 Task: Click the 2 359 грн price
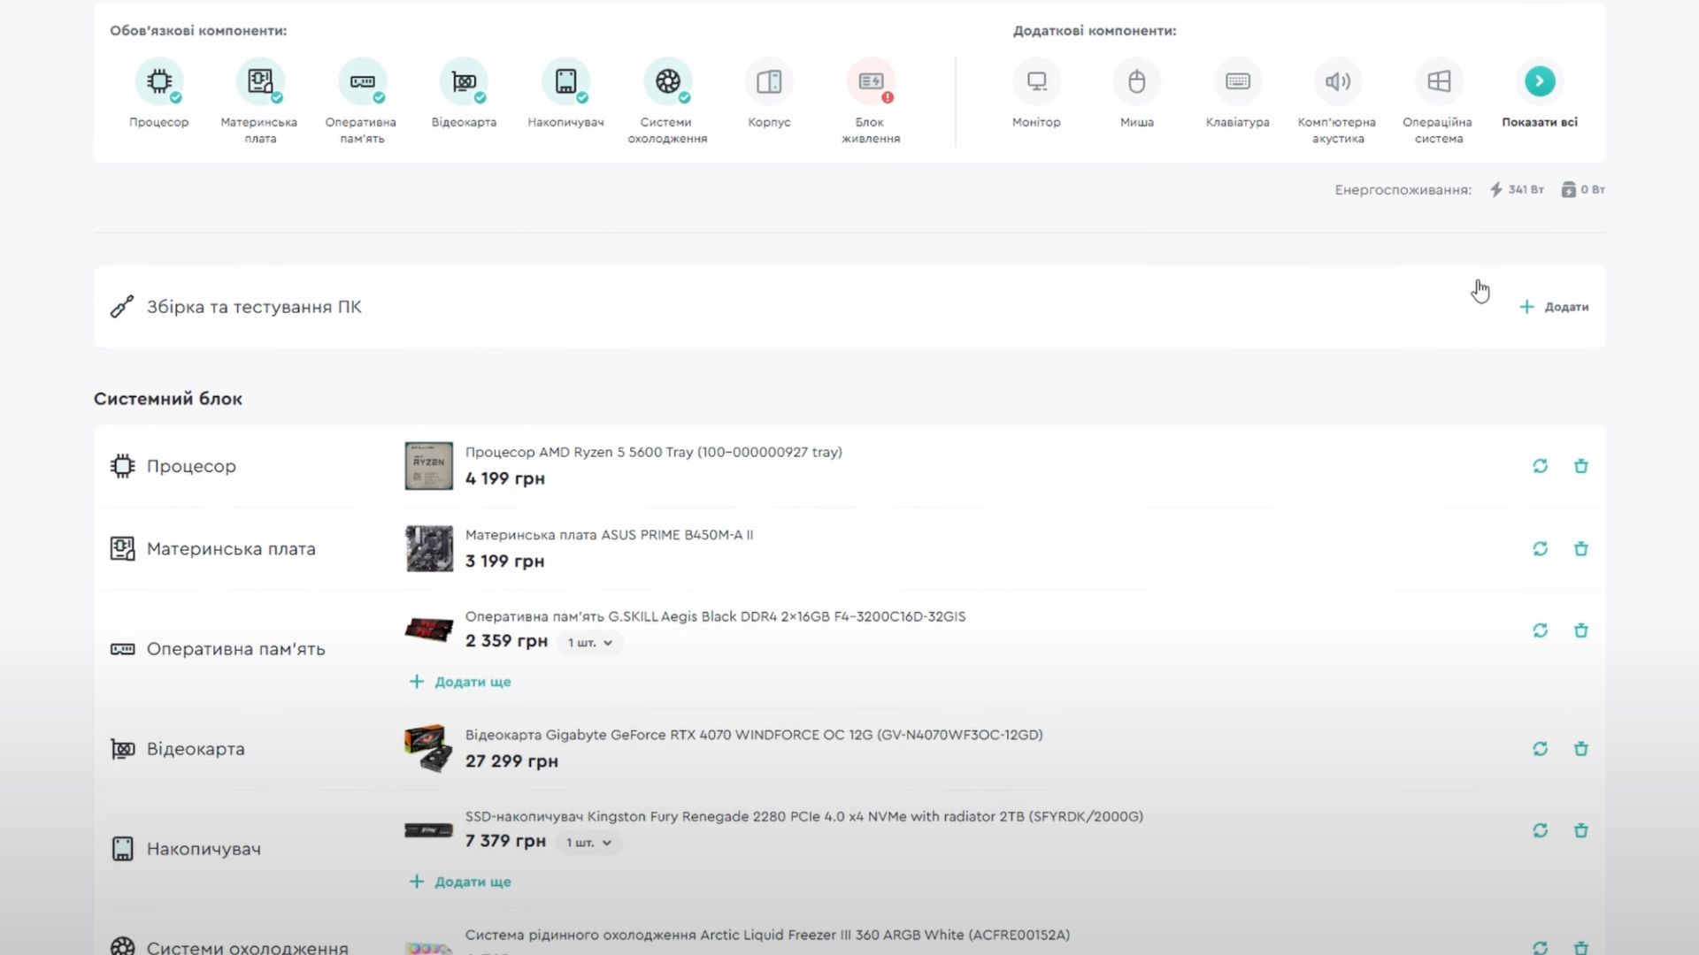(506, 641)
